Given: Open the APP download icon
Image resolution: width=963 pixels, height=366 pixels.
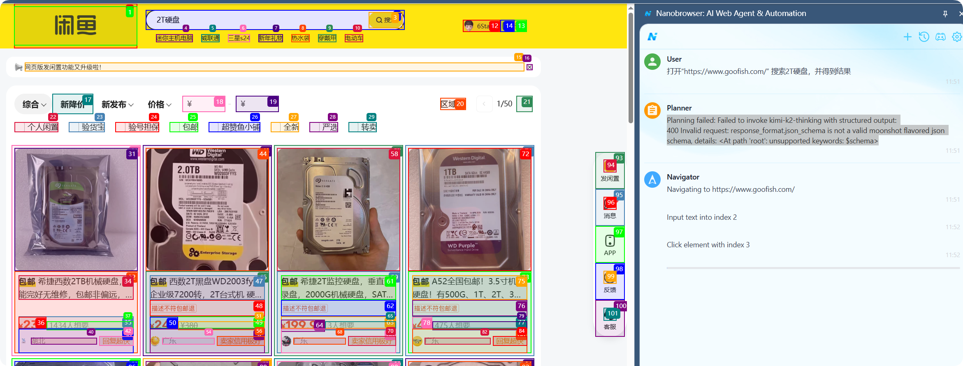Looking at the screenshot, I should [x=610, y=245].
